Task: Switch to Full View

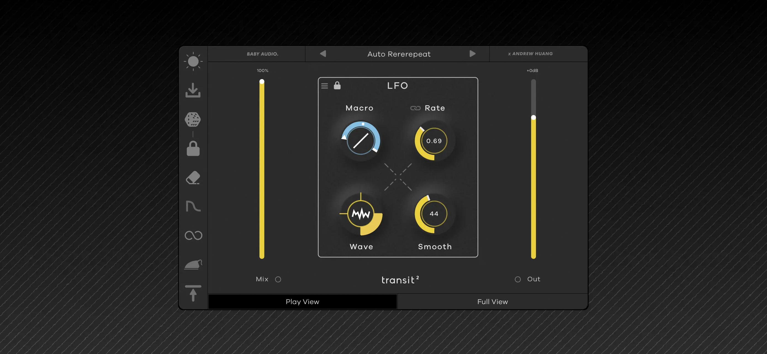Action: (492, 301)
